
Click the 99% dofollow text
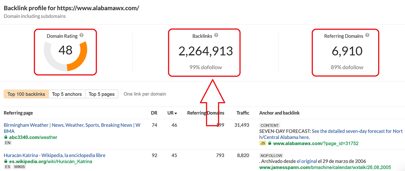(205, 67)
